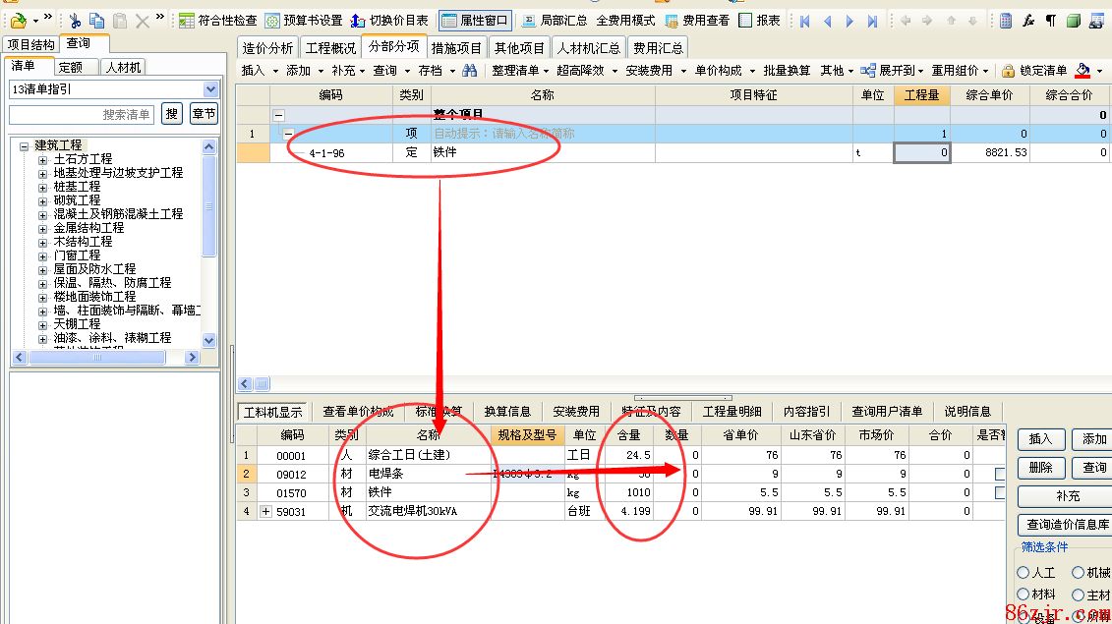Click the 搜索清单 search input field

(x=82, y=115)
